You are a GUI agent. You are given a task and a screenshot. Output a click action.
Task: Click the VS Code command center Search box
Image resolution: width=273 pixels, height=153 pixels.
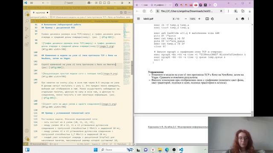(x=68, y=3)
